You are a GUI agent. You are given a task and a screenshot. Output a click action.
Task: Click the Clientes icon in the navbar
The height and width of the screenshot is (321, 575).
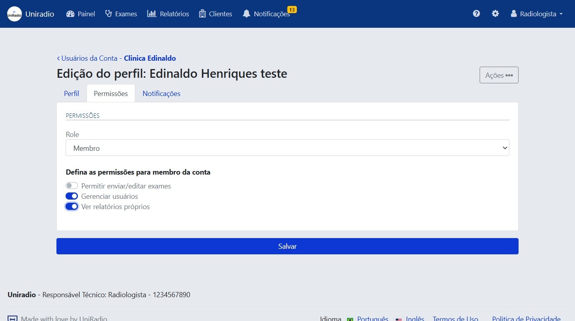pos(202,13)
